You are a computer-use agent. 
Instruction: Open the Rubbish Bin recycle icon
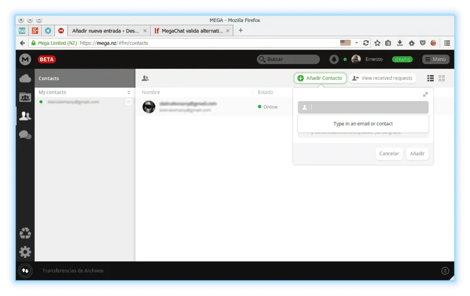(25, 233)
